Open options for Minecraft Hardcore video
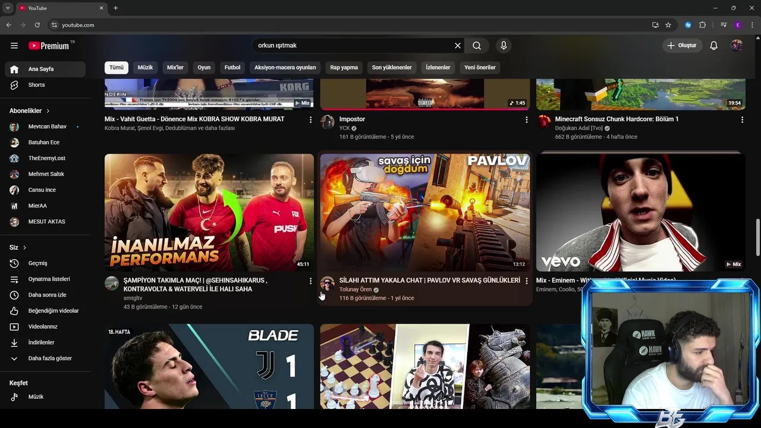The width and height of the screenshot is (761, 428). coord(742,119)
